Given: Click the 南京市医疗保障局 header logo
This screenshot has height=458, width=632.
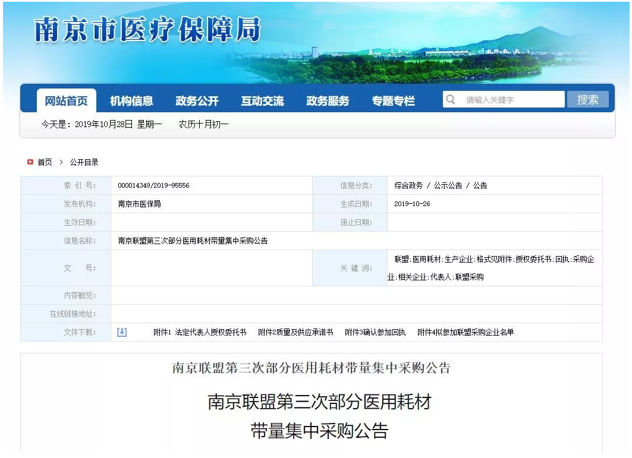Looking at the screenshot, I should (147, 30).
